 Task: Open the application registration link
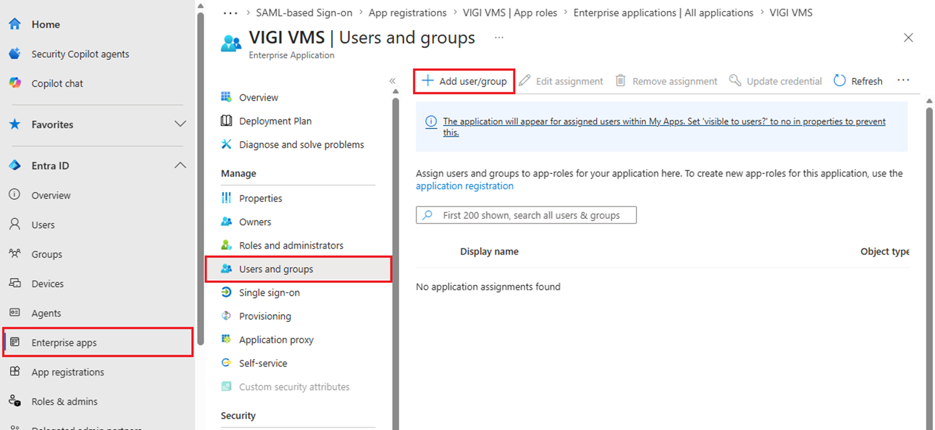pyautogui.click(x=464, y=186)
